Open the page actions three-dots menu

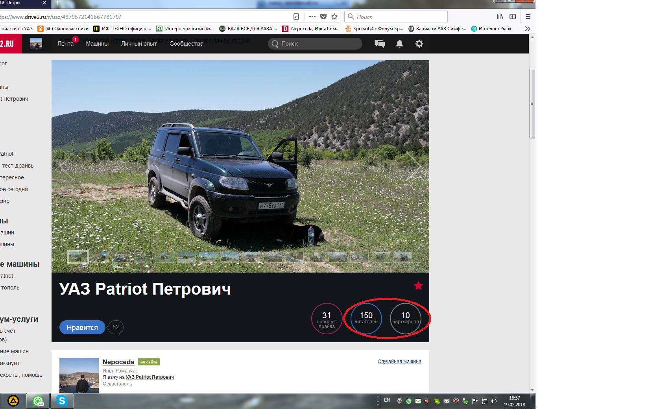point(312,17)
